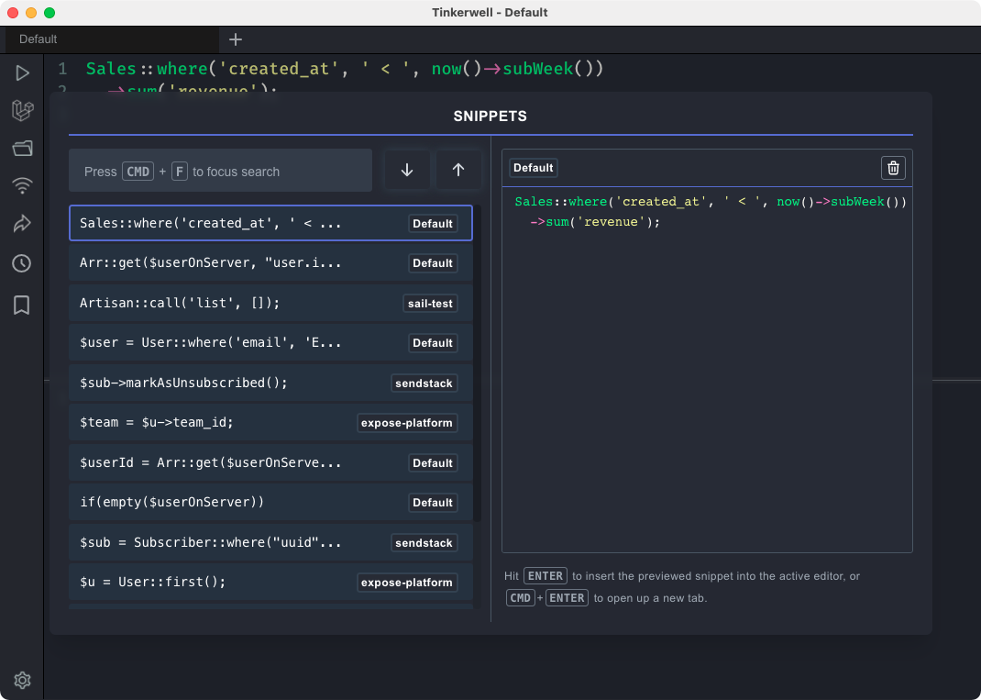Open the Laravel logo icon in sidebar

[22, 111]
